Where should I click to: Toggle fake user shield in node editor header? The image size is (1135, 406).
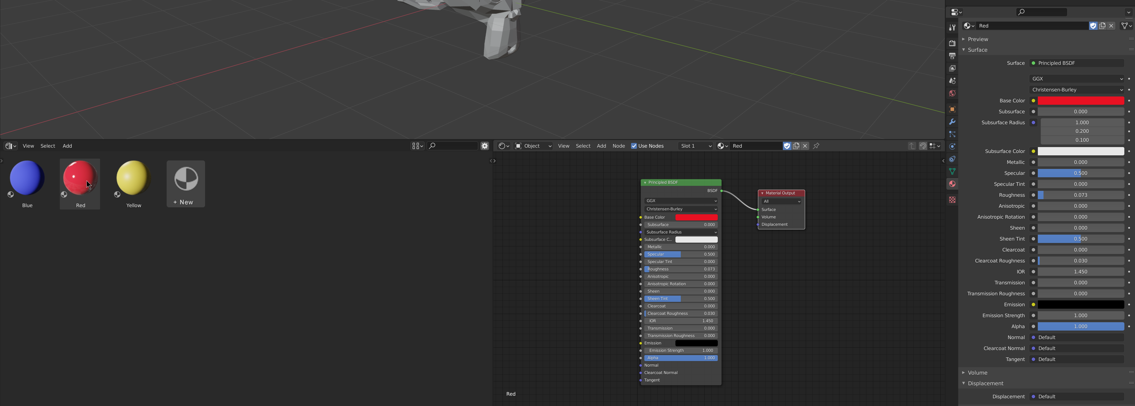point(787,146)
